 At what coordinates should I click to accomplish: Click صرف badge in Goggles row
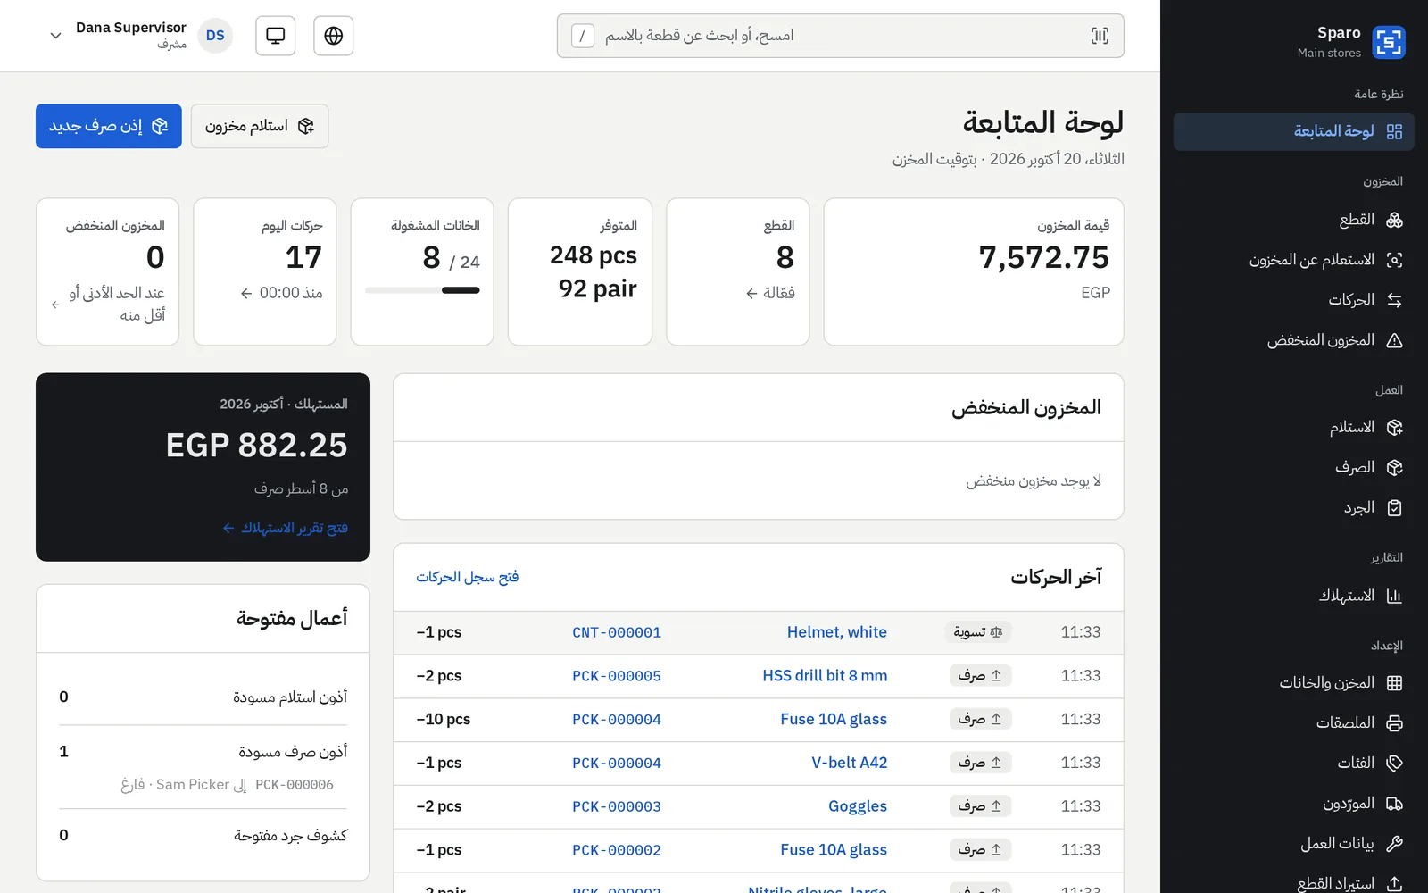click(x=980, y=806)
